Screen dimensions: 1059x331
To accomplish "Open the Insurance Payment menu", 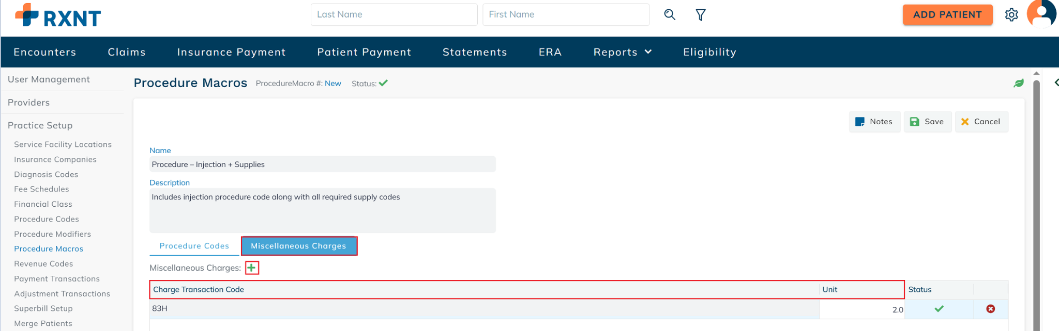I will point(231,52).
